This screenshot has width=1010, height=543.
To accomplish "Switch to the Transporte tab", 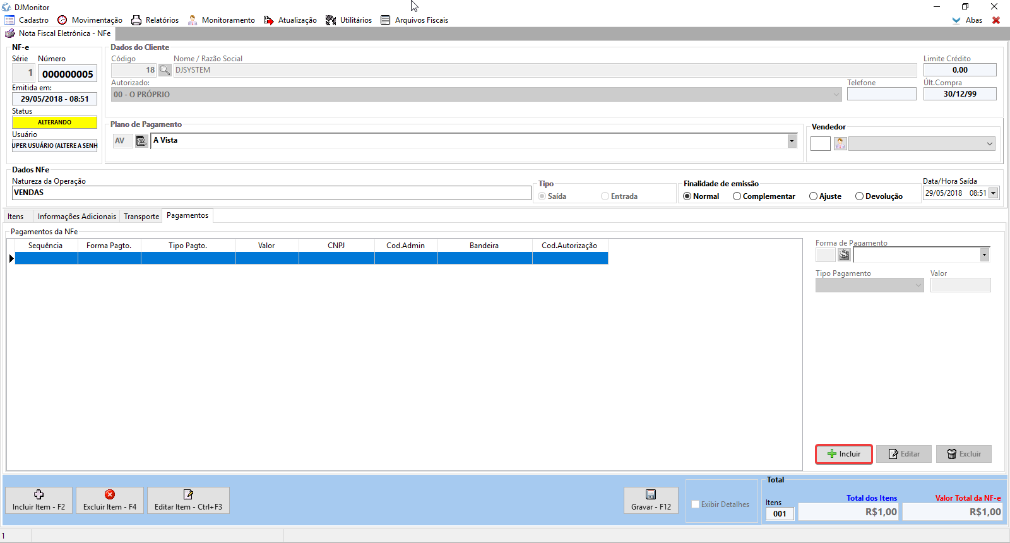I will point(141,217).
